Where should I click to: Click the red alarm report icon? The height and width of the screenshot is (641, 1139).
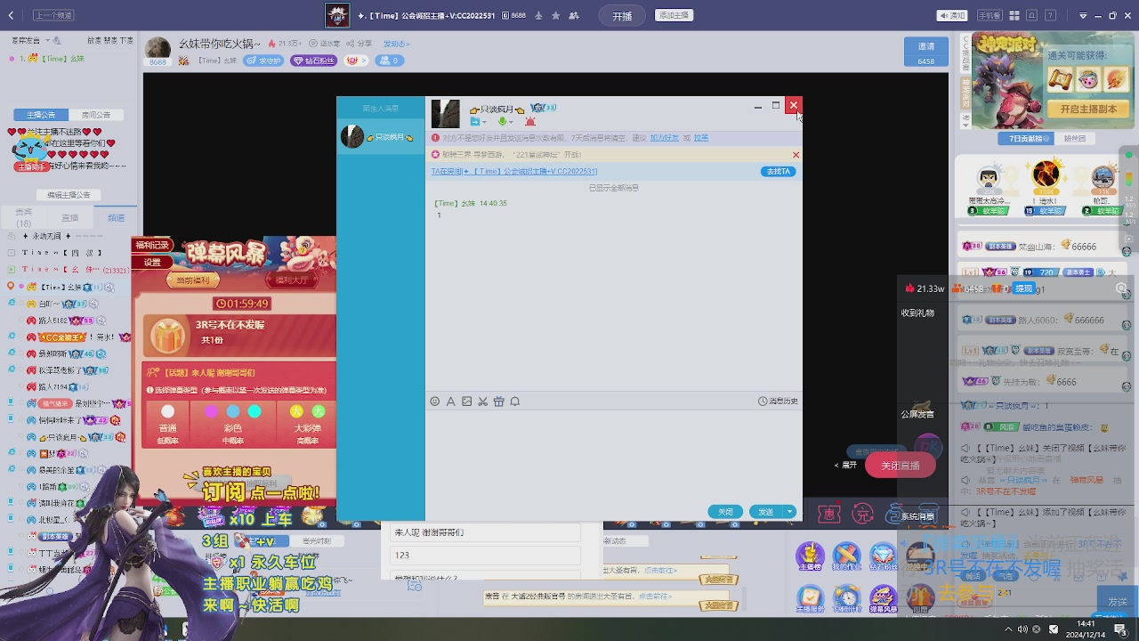coord(530,121)
